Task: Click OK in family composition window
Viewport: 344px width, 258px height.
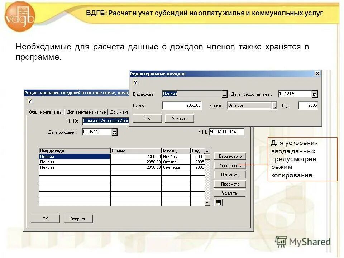Action: click(45, 219)
